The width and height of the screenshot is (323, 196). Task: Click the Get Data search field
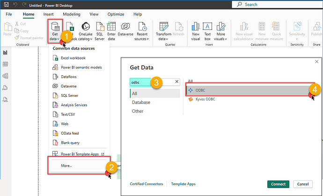(154, 82)
